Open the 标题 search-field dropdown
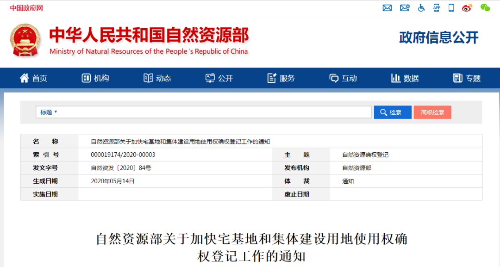500x267 pixels. pos(49,112)
